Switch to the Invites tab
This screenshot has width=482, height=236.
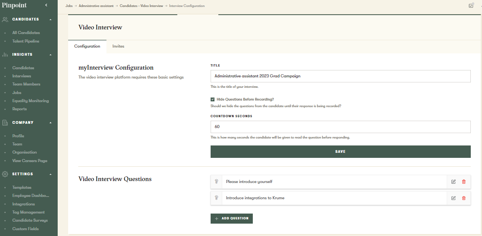click(118, 46)
